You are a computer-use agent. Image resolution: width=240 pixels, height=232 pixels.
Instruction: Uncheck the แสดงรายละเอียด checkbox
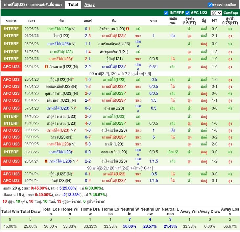click(210, 5)
